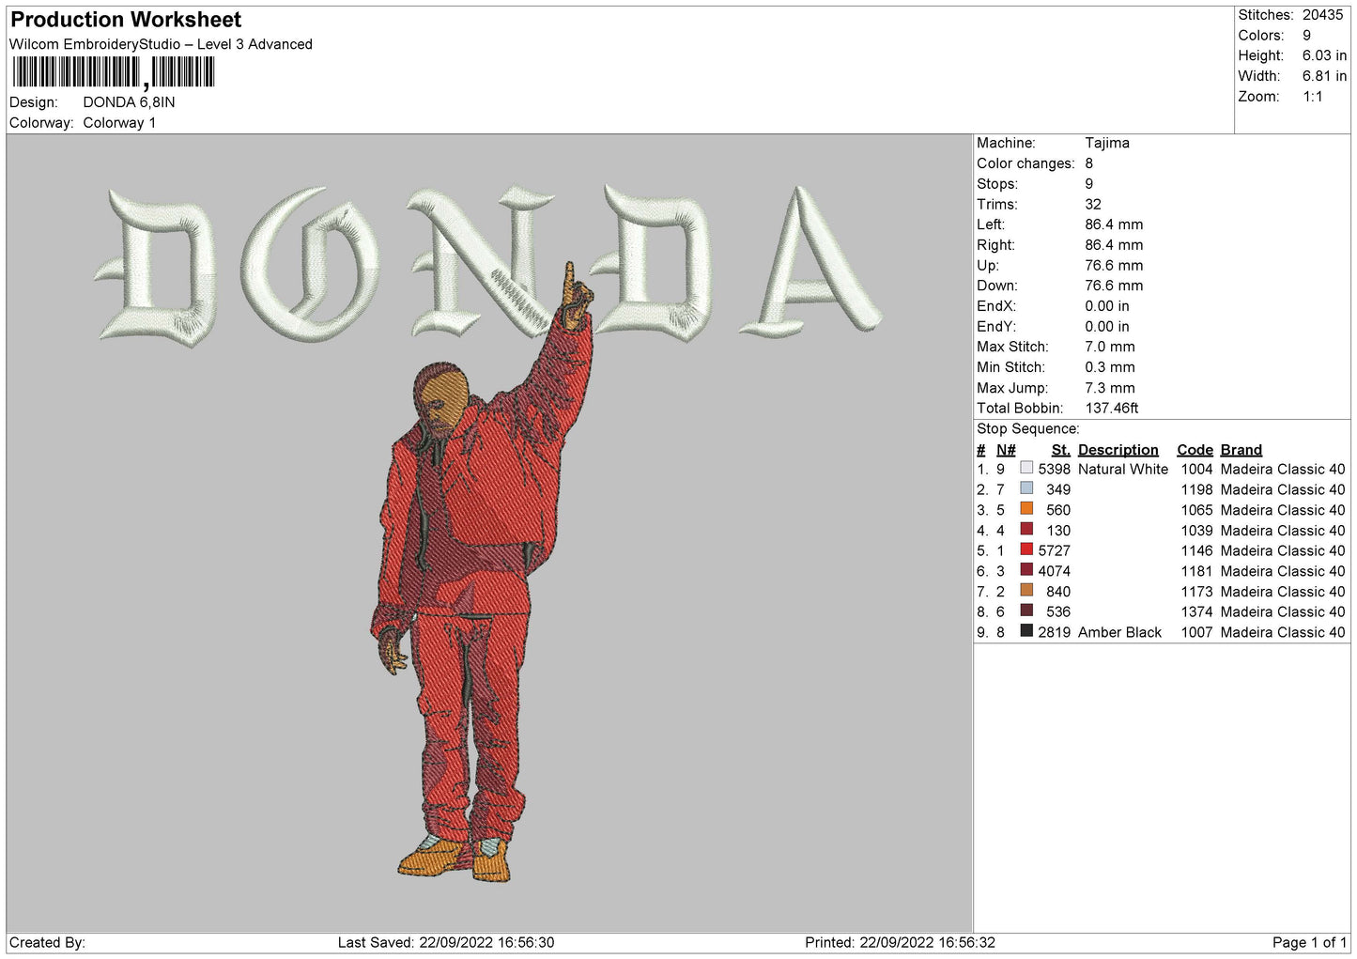Click stitch count 4074 in row 6
This screenshot has width=1357, height=959.
click(x=1055, y=571)
